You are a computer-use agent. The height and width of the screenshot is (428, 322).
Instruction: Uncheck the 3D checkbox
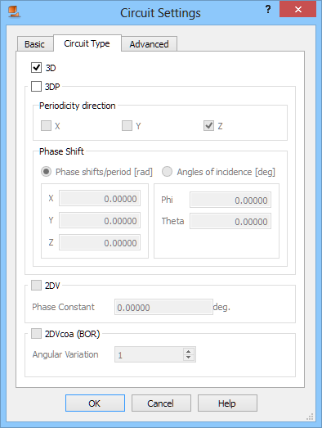click(36, 67)
